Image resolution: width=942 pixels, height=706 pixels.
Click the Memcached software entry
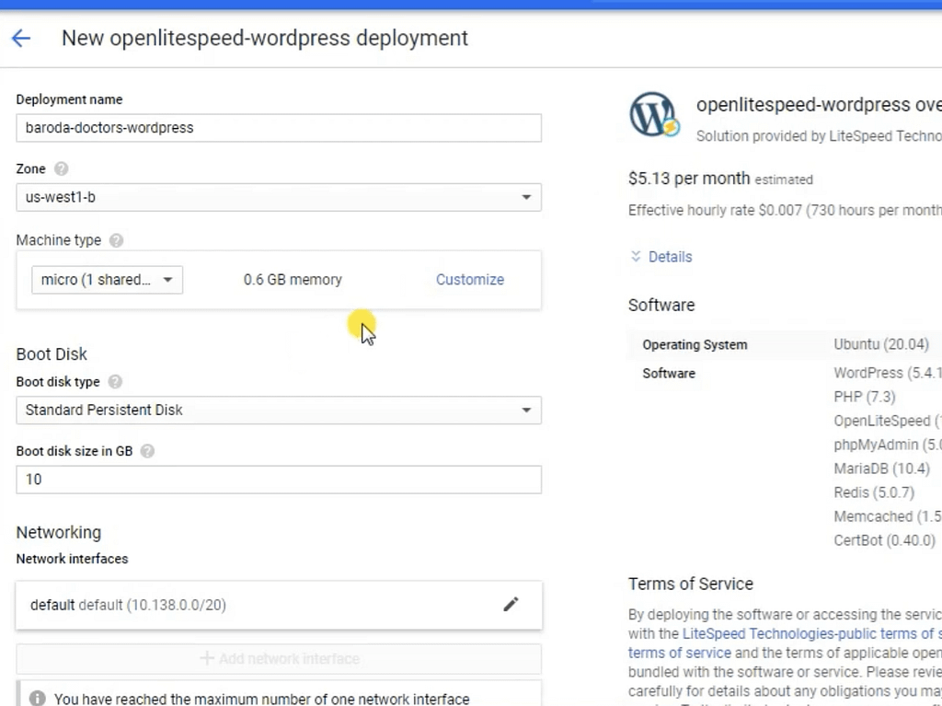[888, 516]
